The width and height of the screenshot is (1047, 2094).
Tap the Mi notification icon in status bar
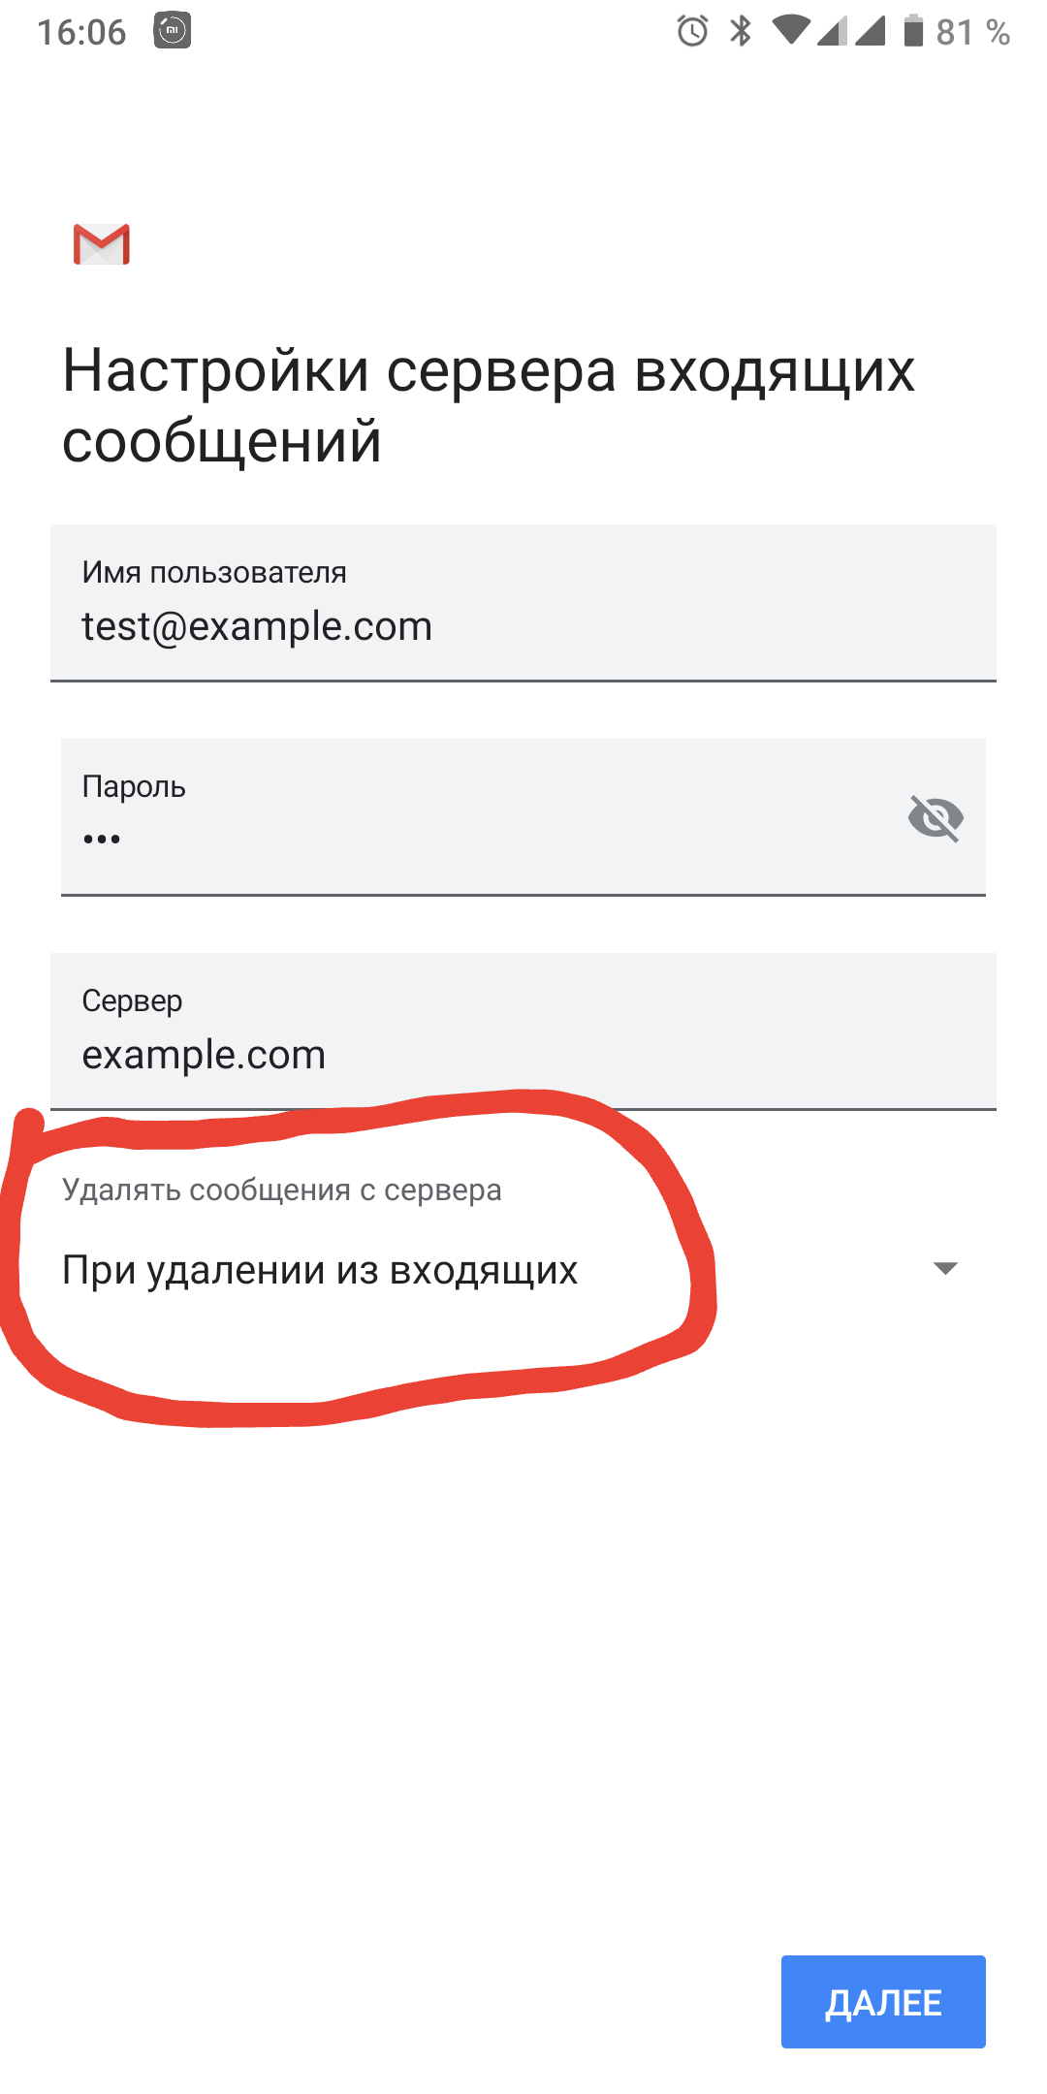click(x=173, y=31)
